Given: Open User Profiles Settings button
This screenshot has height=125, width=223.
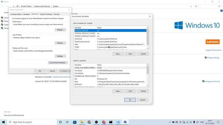Looking at the screenshot, I should click(x=60, y=43).
